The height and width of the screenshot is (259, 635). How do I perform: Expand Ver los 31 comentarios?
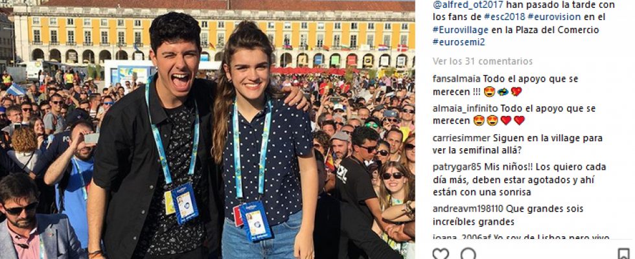coord(482,62)
